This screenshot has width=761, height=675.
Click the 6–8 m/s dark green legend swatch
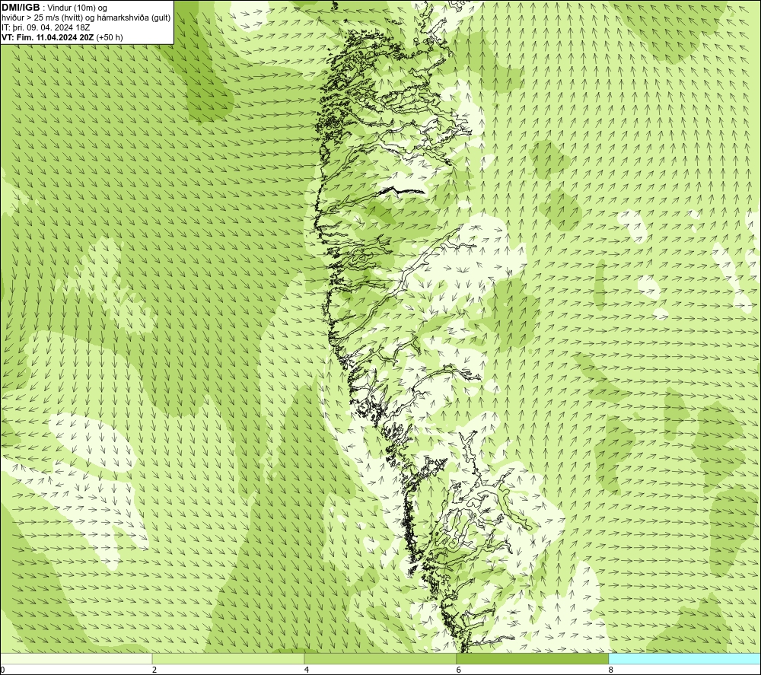(x=533, y=658)
